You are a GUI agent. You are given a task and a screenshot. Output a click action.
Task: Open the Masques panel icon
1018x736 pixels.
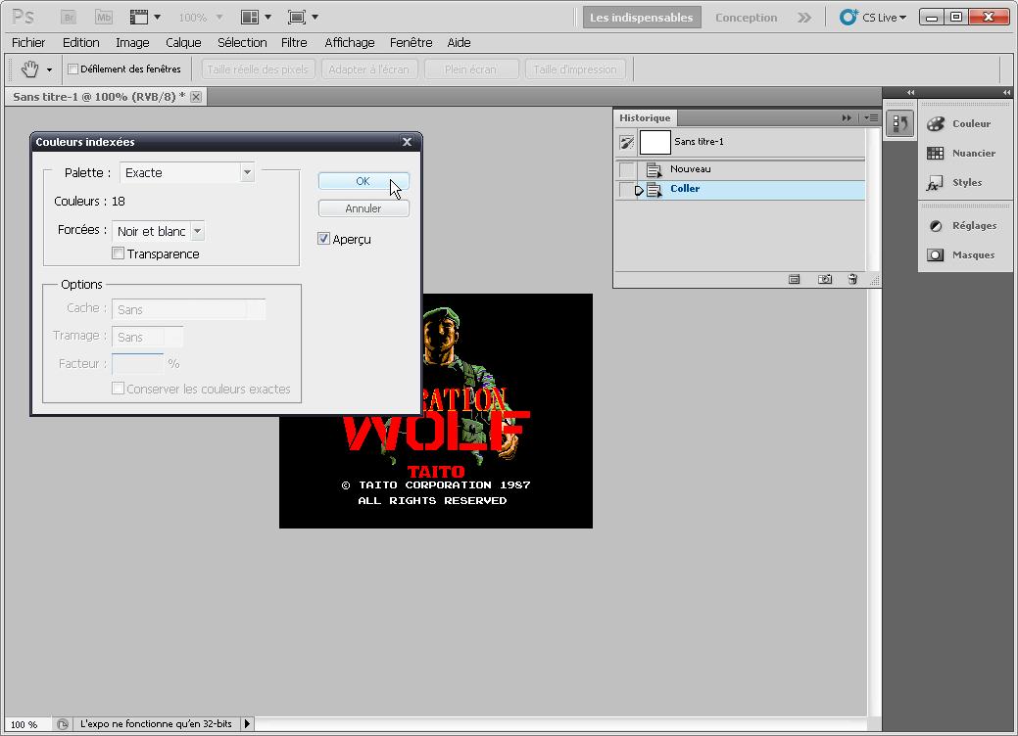935,254
